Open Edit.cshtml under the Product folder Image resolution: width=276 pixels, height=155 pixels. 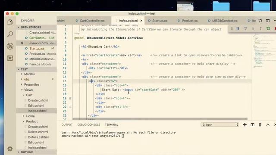point(36,143)
